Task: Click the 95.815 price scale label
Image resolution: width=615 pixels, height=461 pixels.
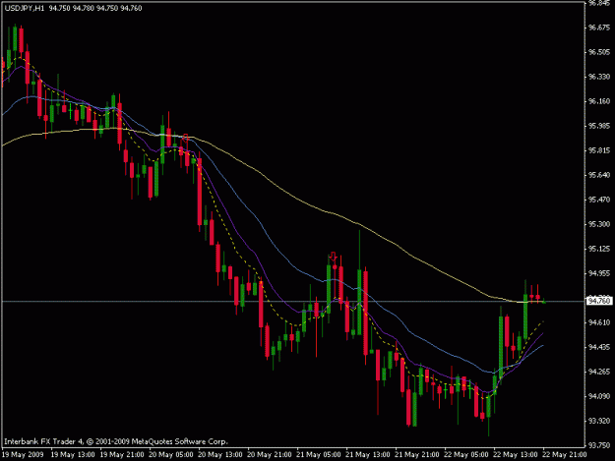Action: (x=599, y=150)
